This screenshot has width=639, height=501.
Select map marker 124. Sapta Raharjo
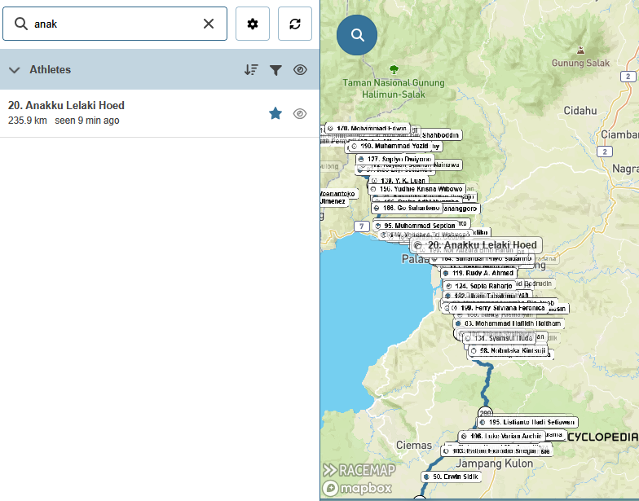[478, 286]
